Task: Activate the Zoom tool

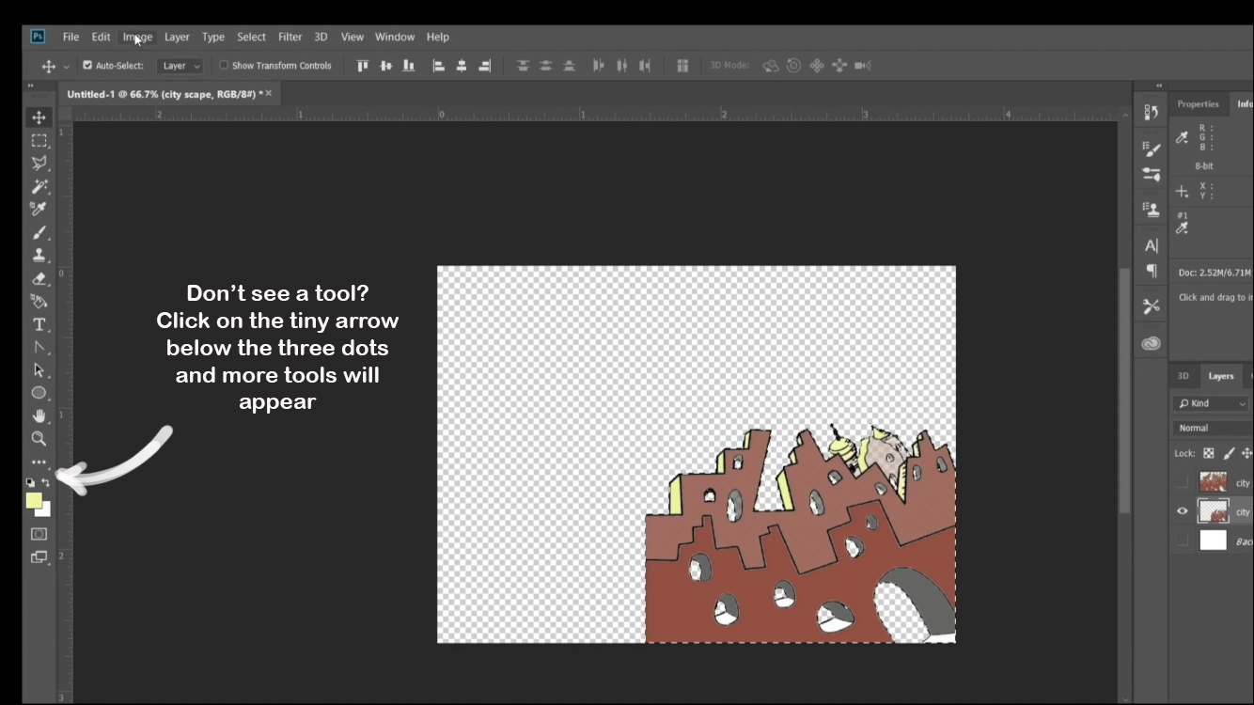Action: pyautogui.click(x=39, y=439)
